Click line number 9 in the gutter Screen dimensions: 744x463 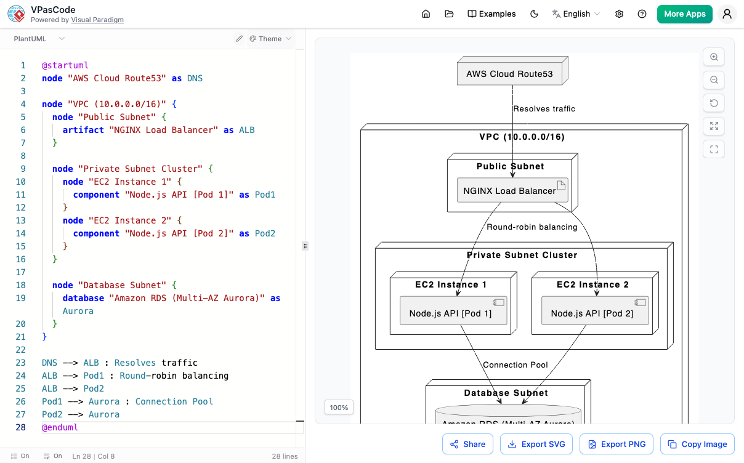tap(23, 169)
